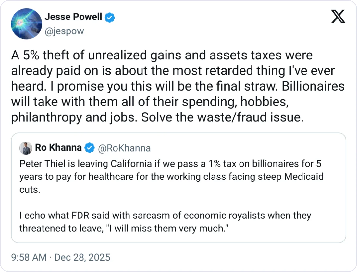357x272 pixels.
Task: Click Jesse Powell's profile avatar
Action: 26,24
